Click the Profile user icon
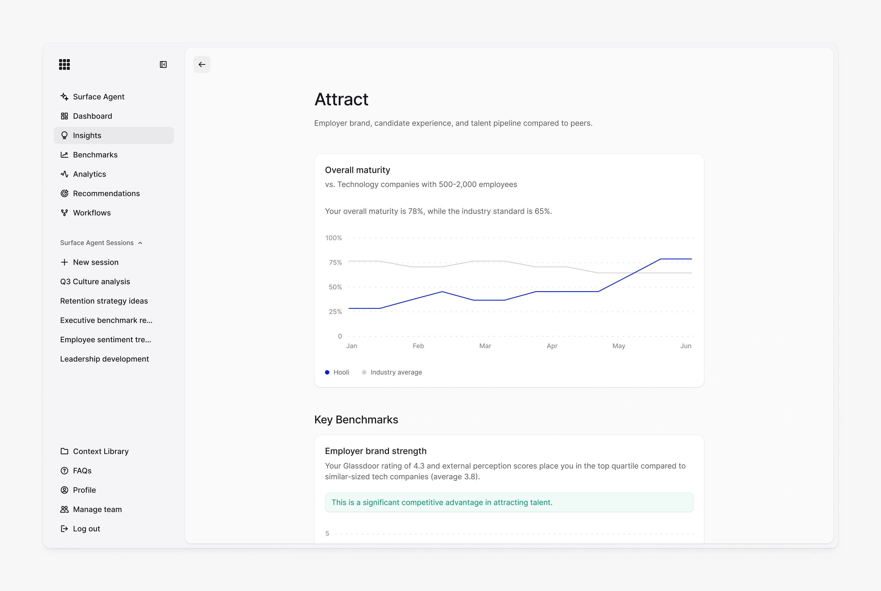Screen dimensions: 881x591 (64, 490)
